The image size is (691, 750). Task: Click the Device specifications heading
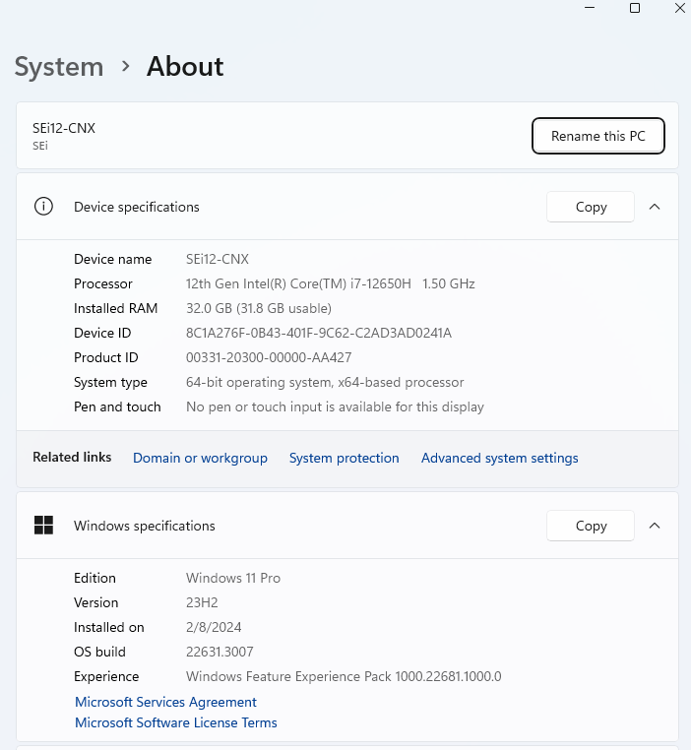136,207
